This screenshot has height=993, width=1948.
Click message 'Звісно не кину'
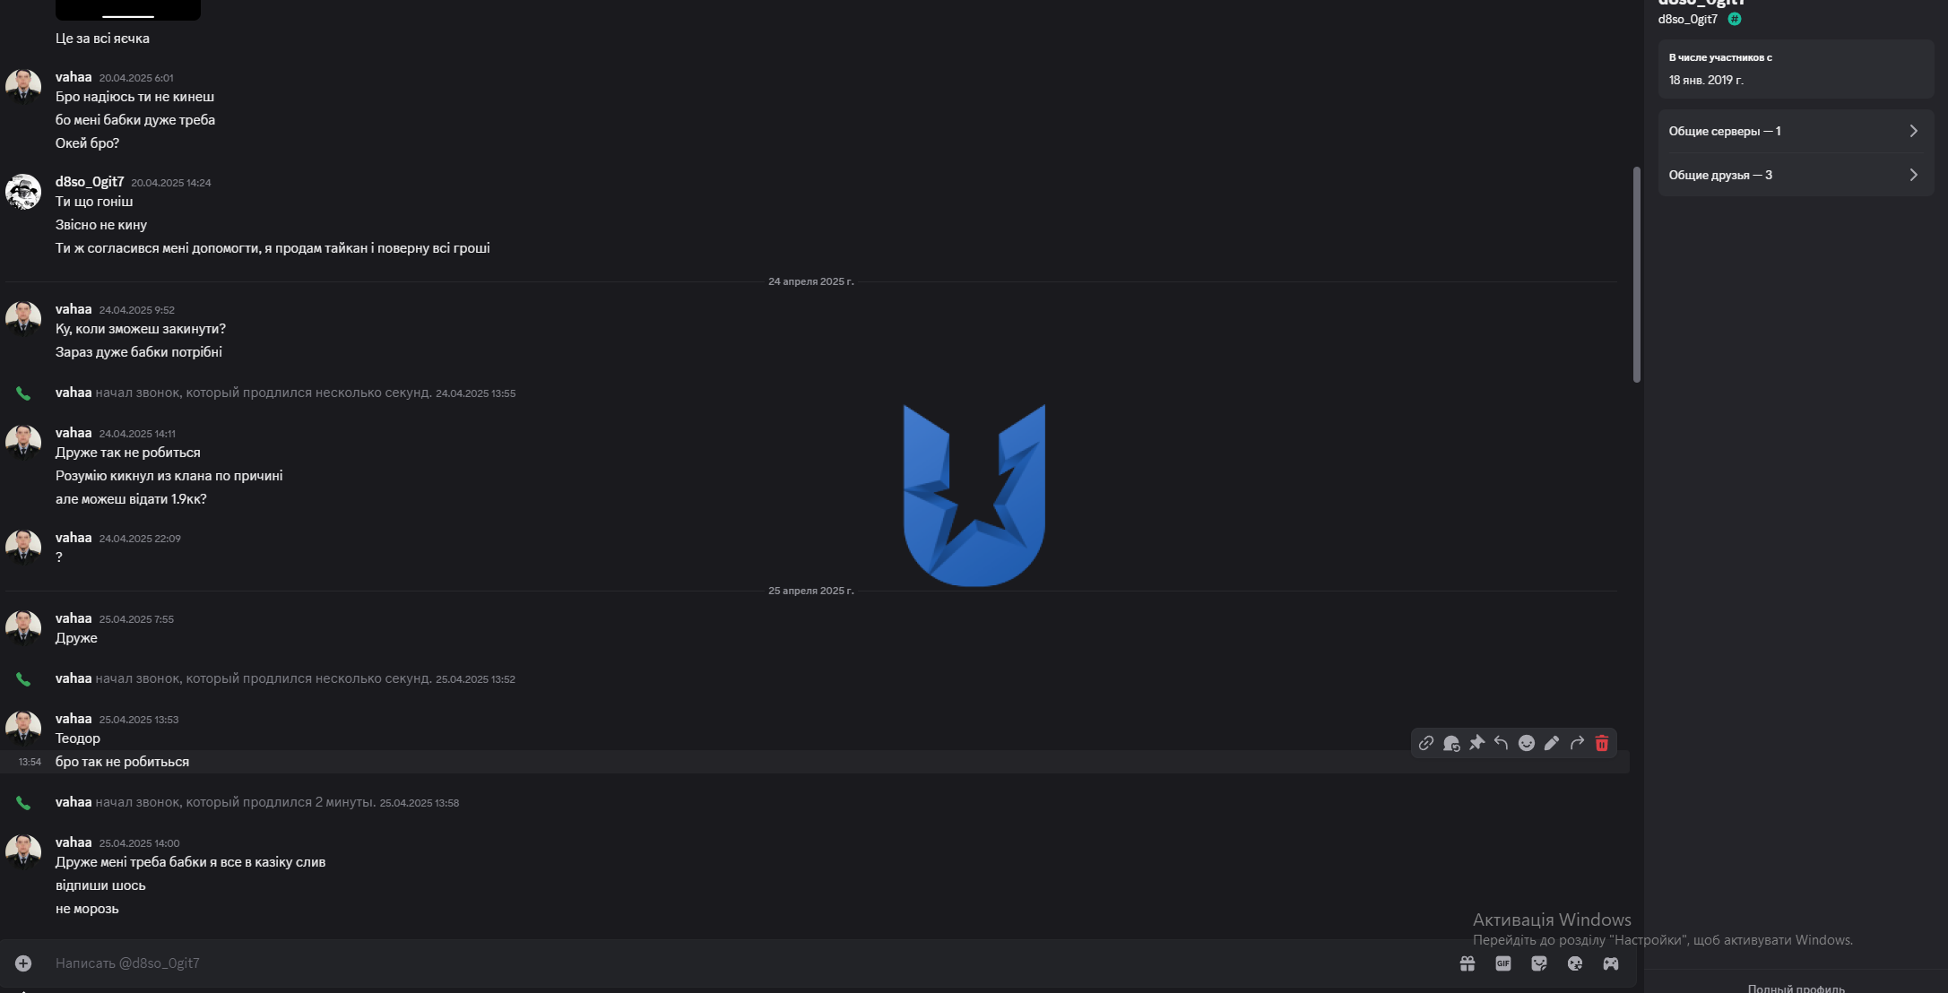click(x=101, y=225)
